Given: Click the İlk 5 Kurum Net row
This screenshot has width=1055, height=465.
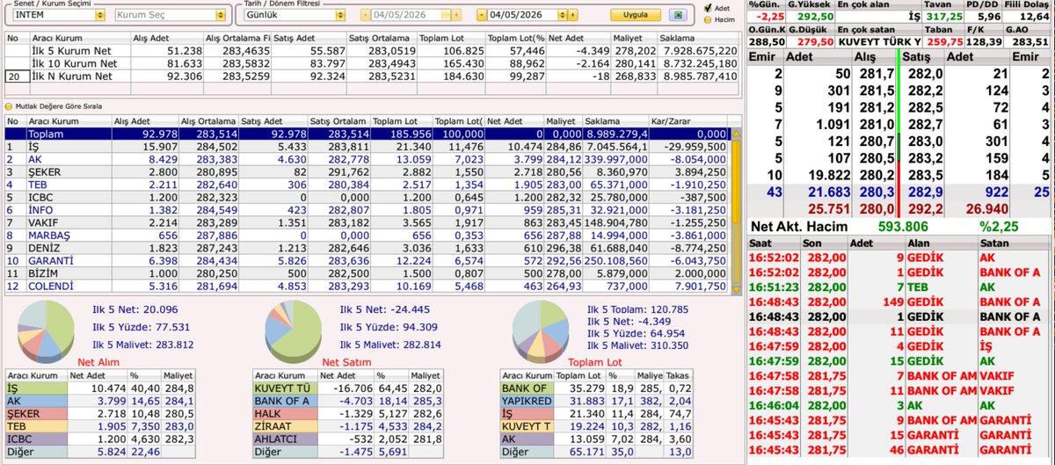Looking at the screenshot, I should coord(371,52).
